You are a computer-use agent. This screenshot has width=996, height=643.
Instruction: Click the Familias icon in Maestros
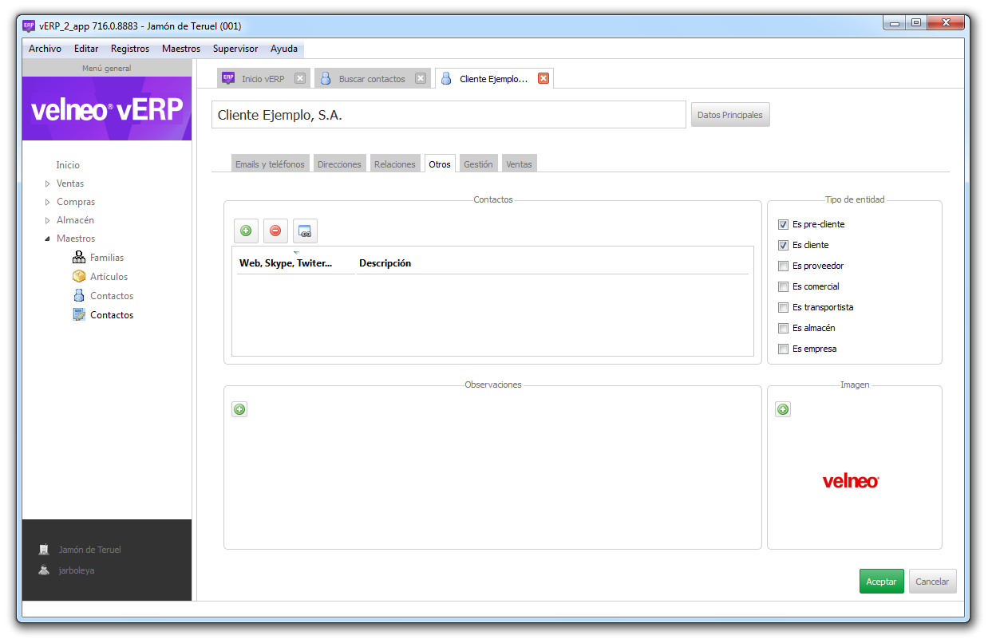point(79,257)
